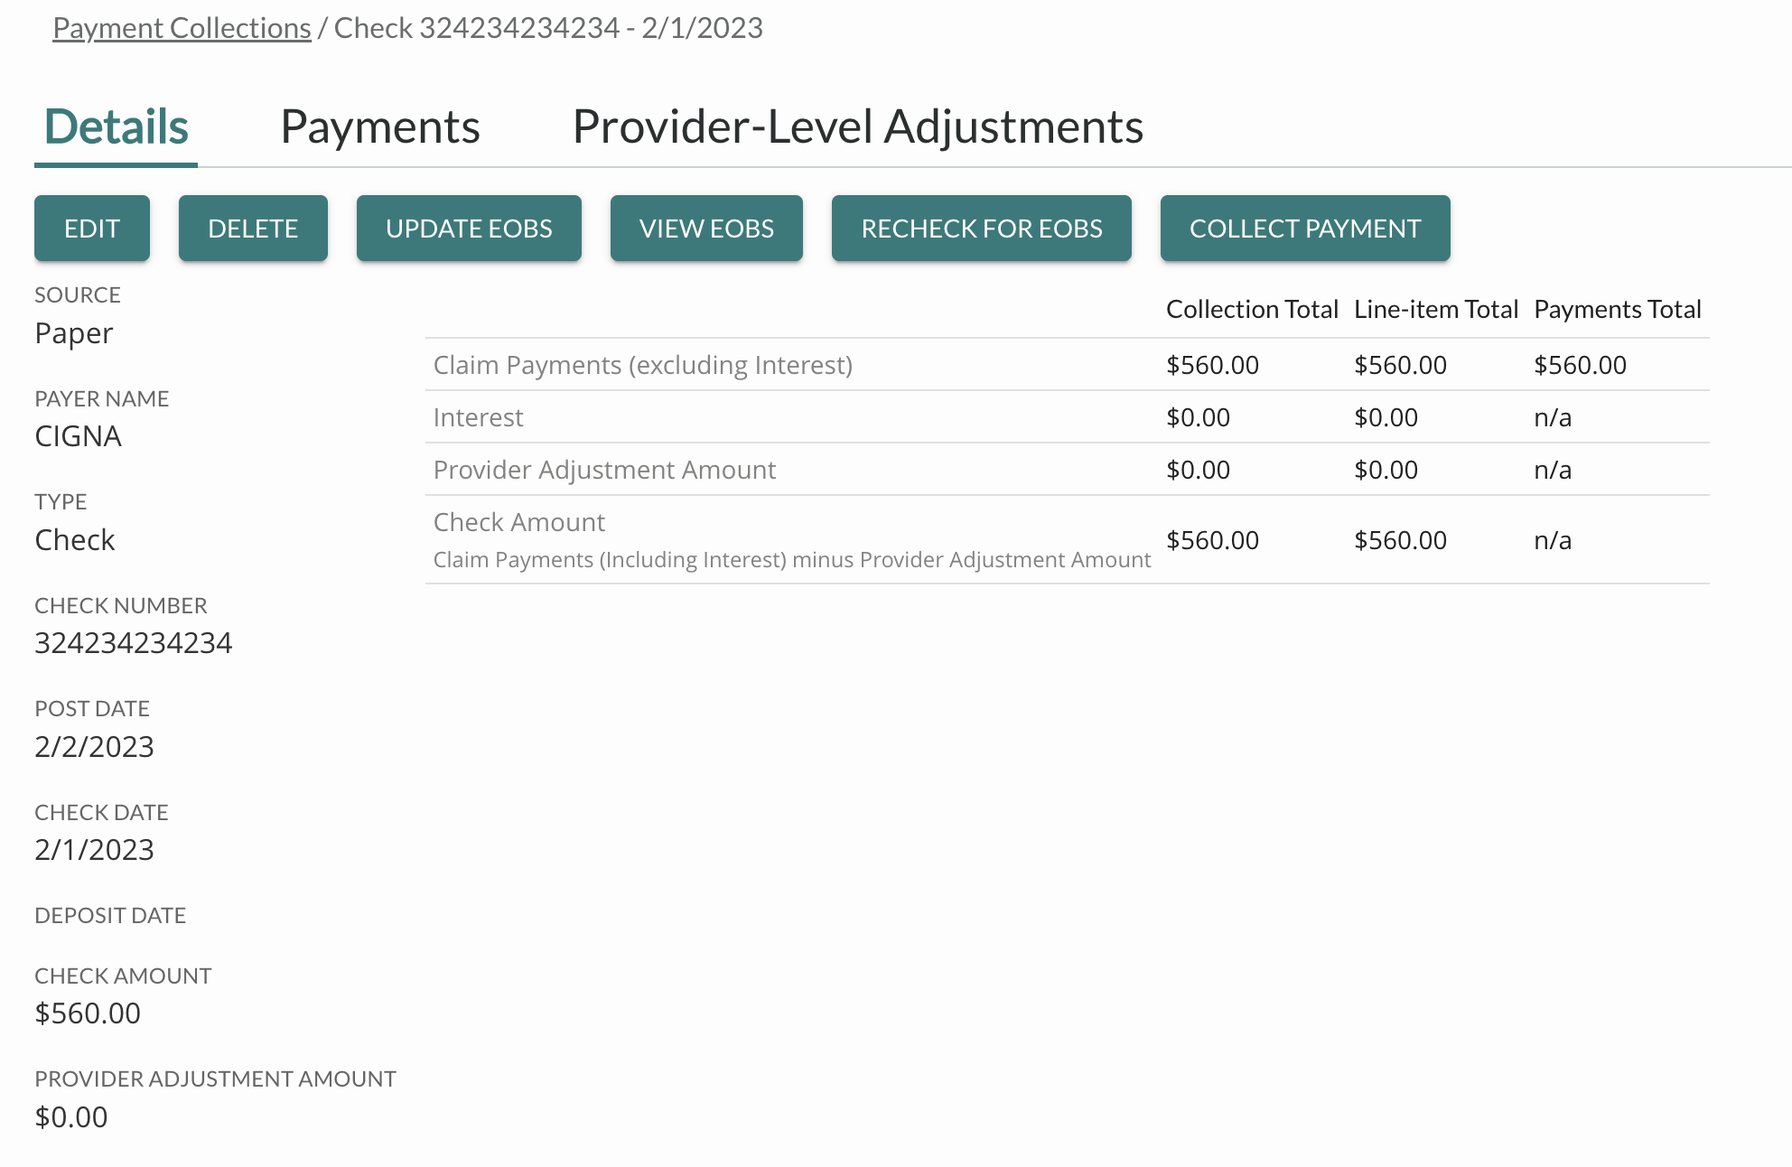1792x1167 pixels.
Task: Click RECHECK FOR EOBS button
Action: tap(981, 229)
